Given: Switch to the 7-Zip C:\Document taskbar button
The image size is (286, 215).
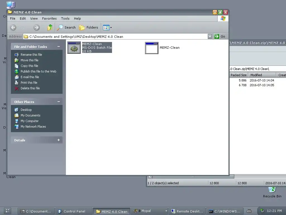Looking at the screenshot, I should [x=36, y=211].
